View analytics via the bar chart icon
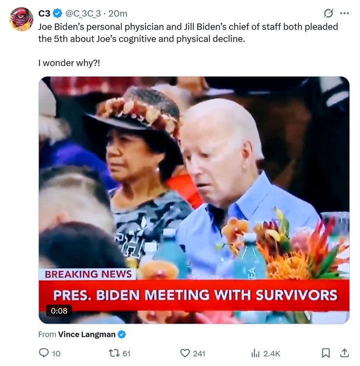 pyautogui.click(x=255, y=353)
